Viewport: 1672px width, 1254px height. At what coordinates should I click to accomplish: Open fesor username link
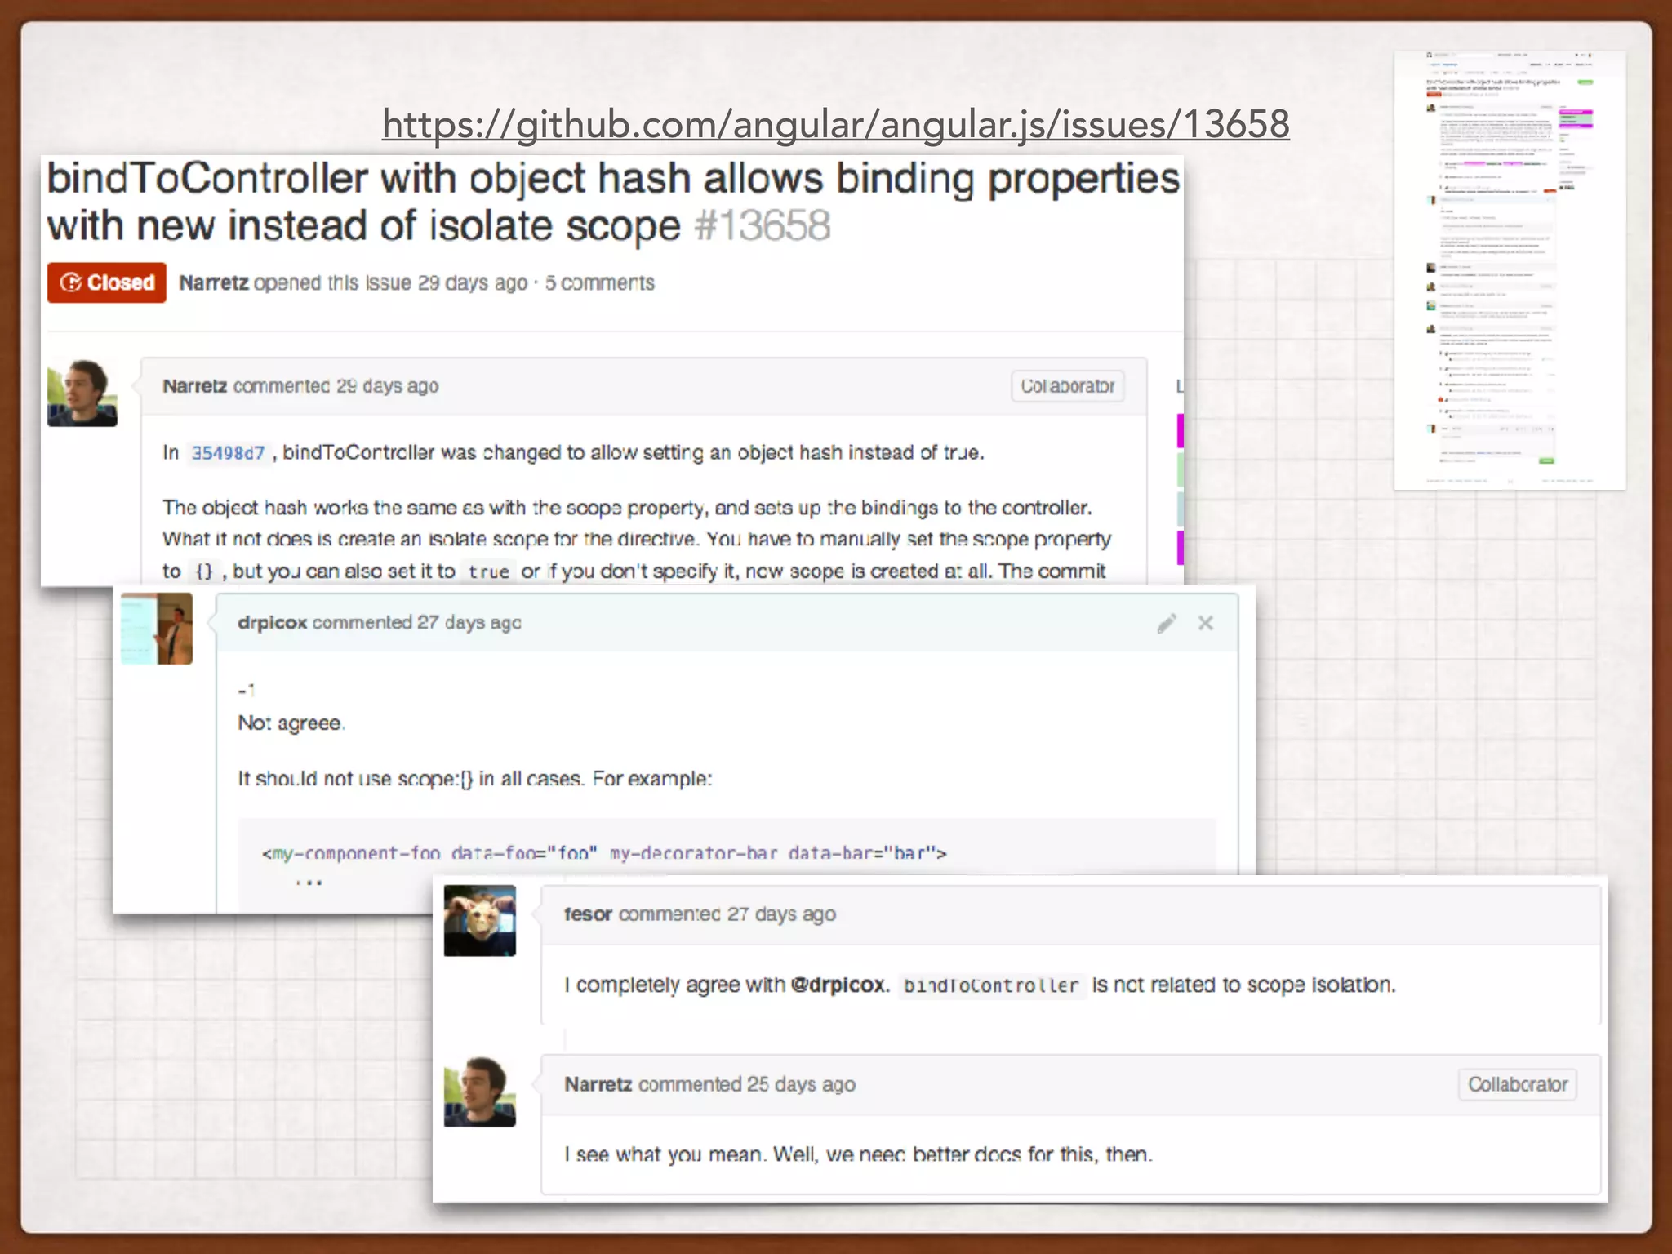(x=588, y=914)
